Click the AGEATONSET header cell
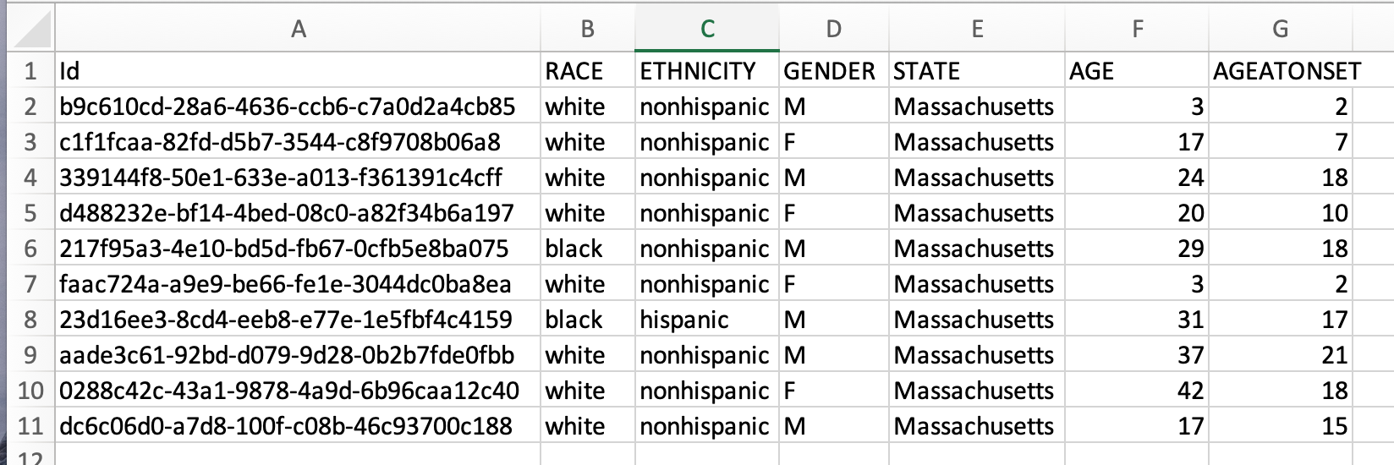Image resolution: width=1394 pixels, height=465 pixels. click(x=1281, y=70)
